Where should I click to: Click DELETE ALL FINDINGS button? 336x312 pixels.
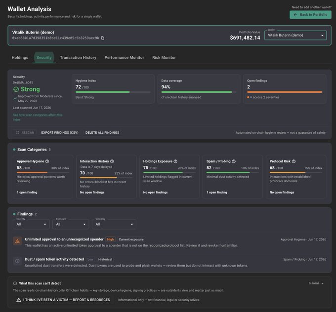pyautogui.click(x=102, y=133)
